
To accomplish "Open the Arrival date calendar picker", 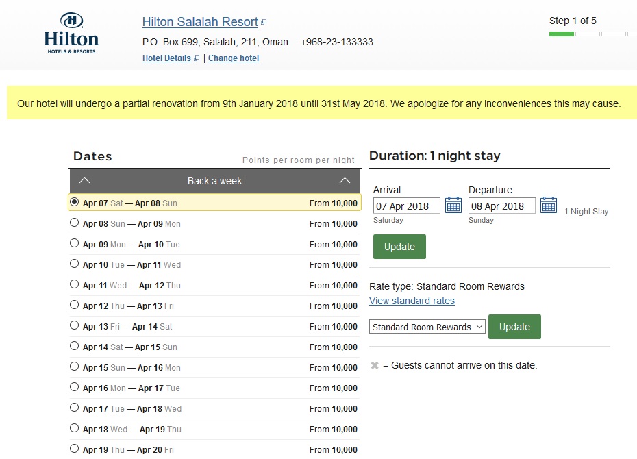I will (453, 205).
